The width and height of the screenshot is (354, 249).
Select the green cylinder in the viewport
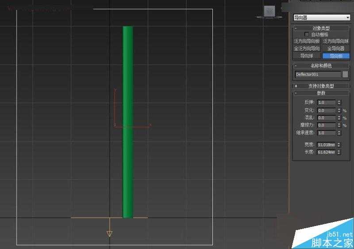128,122
